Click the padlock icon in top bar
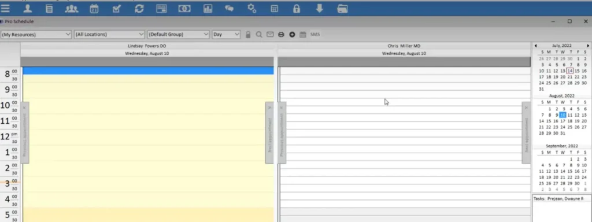Viewport: 592px width, 222px height. click(x=297, y=8)
